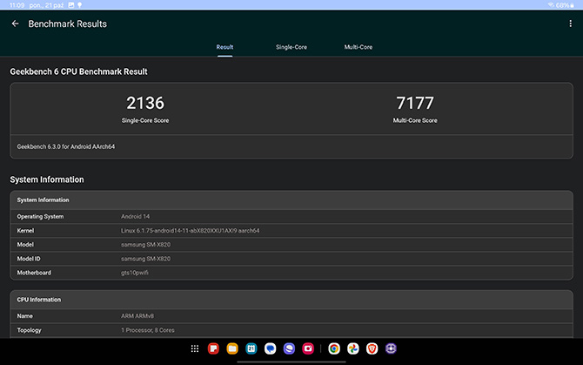Select the Topology row label
This screenshot has height=365, width=583.
[x=29, y=330]
